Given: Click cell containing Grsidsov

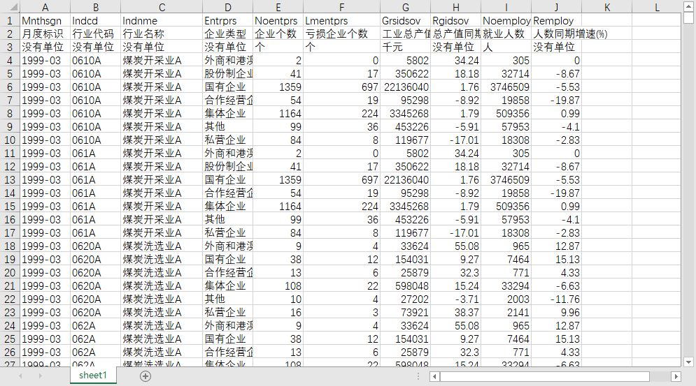Looking at the screenshot, I should click(405, 20).
